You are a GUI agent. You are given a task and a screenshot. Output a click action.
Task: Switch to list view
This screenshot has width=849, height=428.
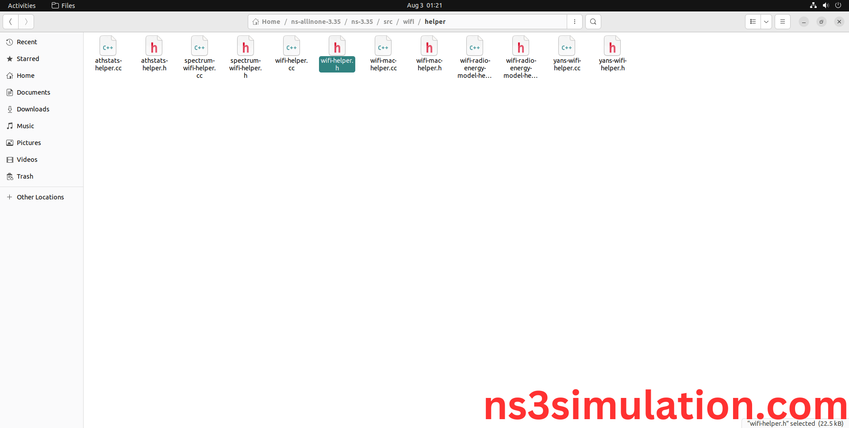(753, 21)
